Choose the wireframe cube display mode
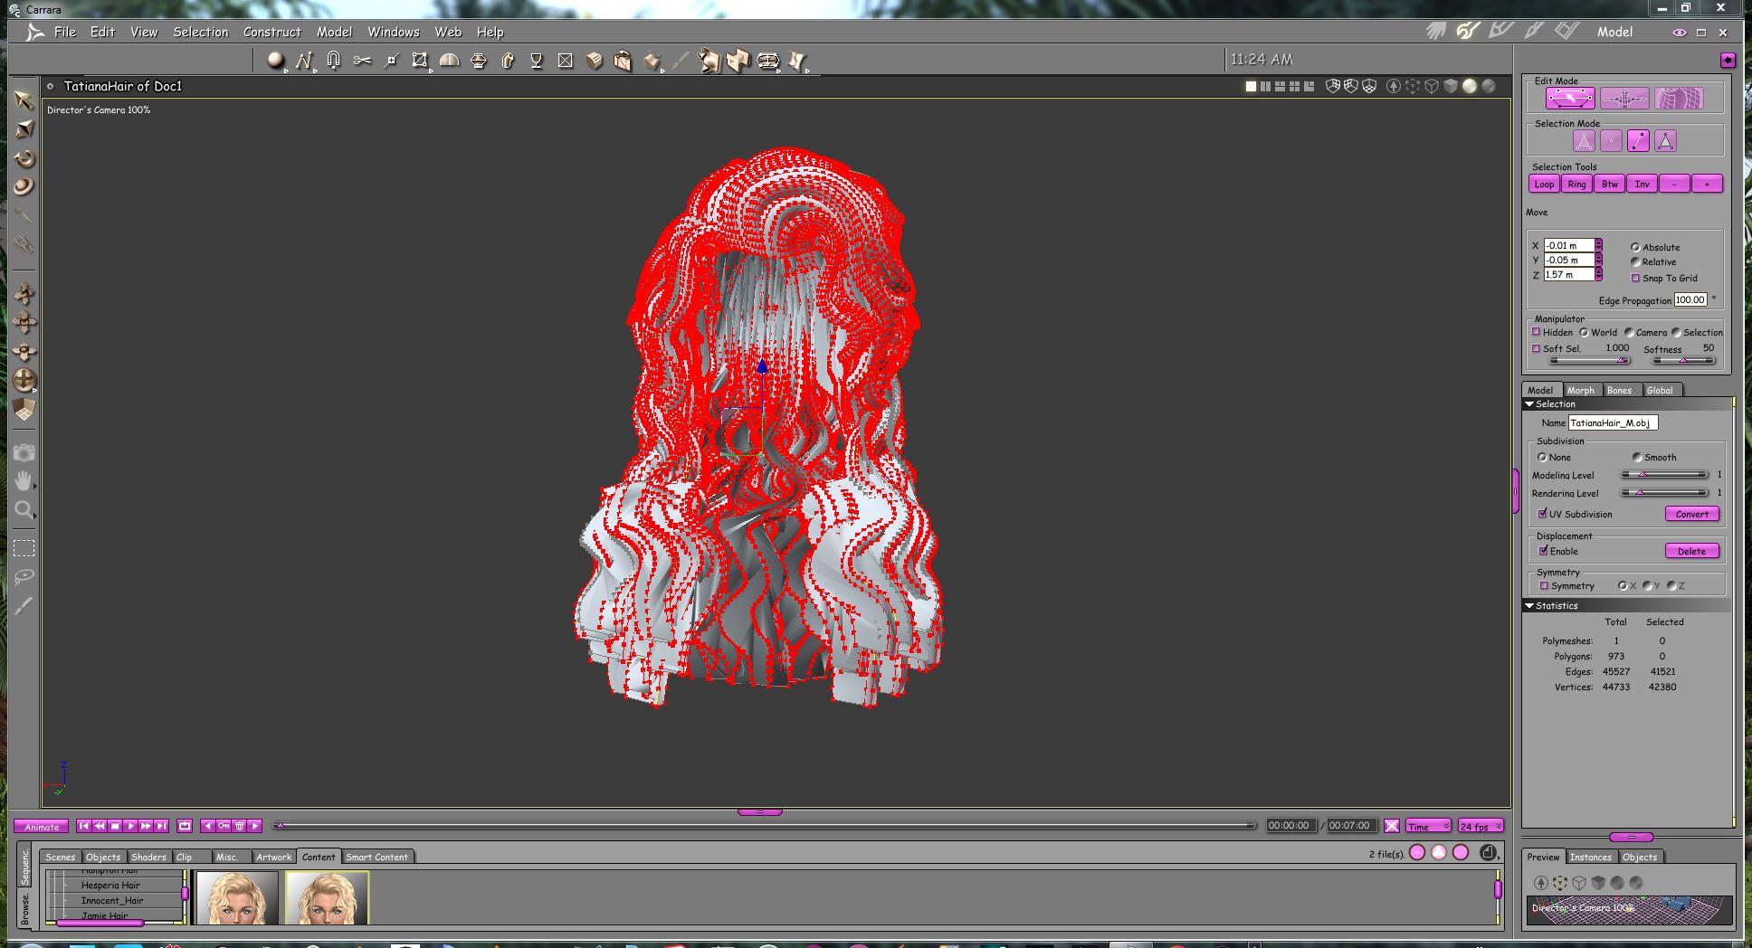This screenshot has width=1752, height=948. (x=1432, y=86)
